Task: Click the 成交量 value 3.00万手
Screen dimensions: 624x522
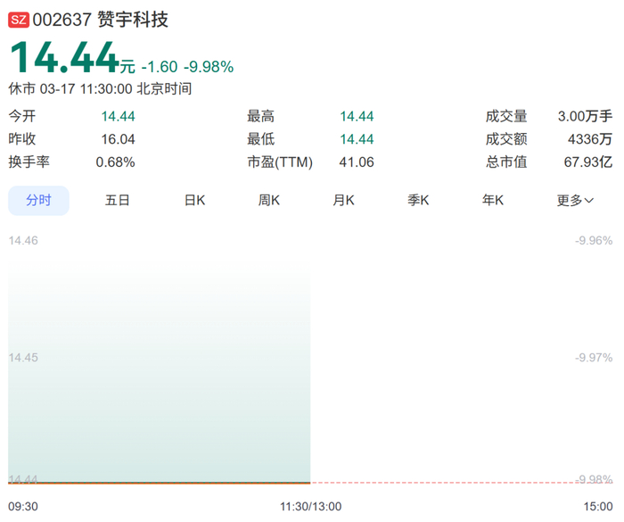Action: pyautogui.click(x=585, y=116)
